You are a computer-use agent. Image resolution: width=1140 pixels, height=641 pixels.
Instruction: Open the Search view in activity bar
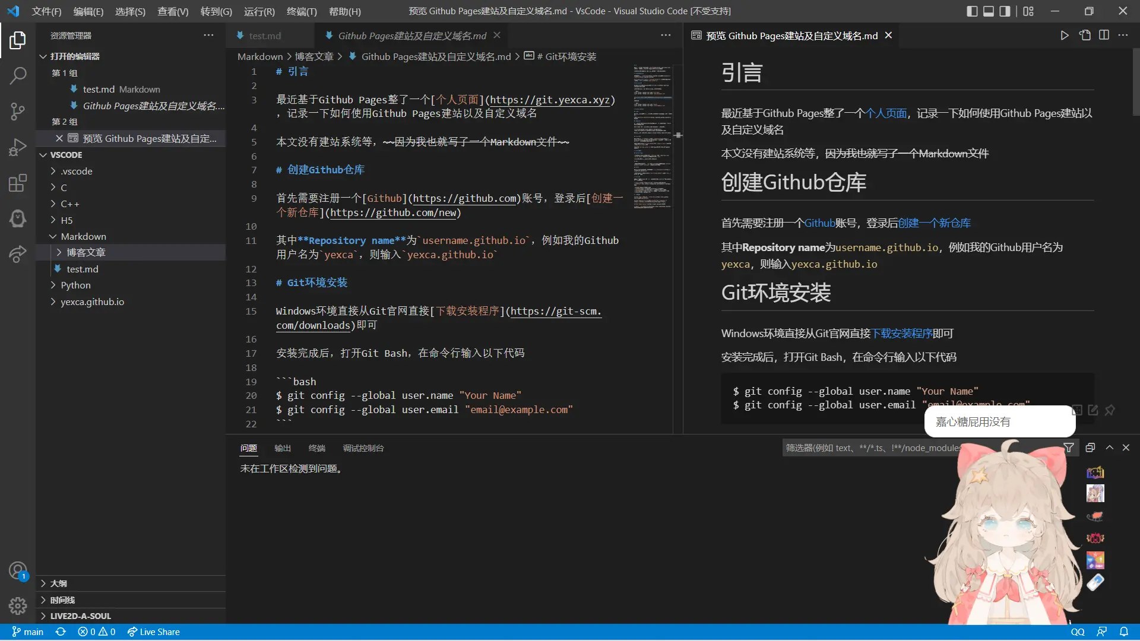[18, 75]
